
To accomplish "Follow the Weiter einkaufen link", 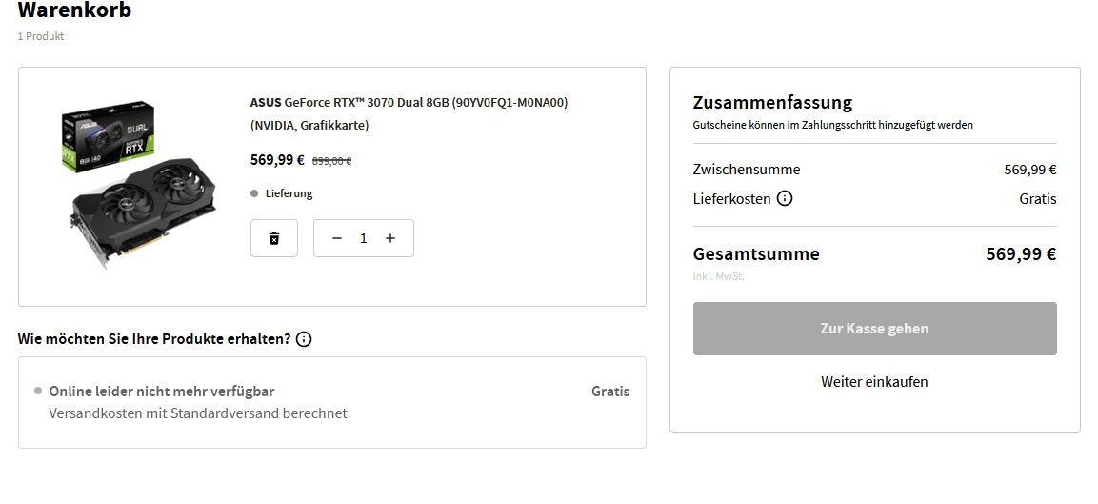I will (x=874, y=381).
